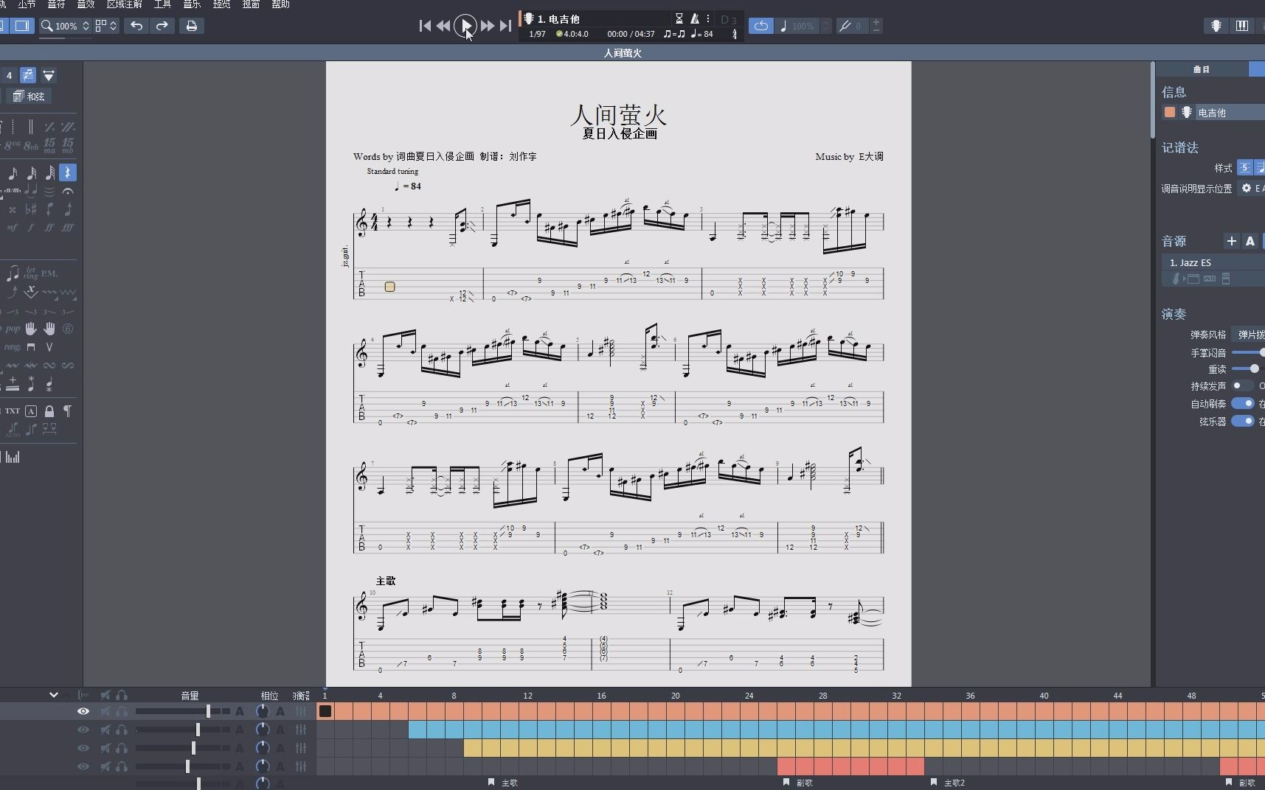Click the fermata symbol in palette
Viewport: 1265px width, 790px height.
point(68,192)
